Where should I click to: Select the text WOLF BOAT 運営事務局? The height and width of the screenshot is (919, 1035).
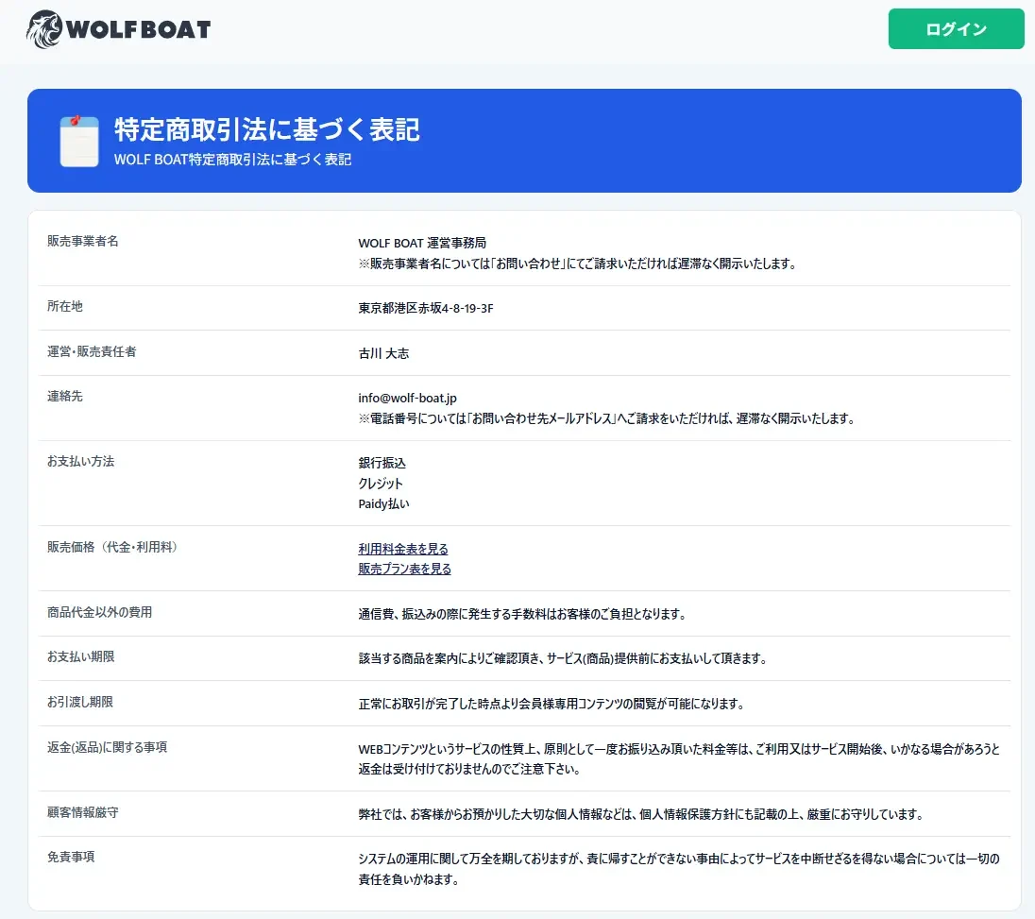422,243
